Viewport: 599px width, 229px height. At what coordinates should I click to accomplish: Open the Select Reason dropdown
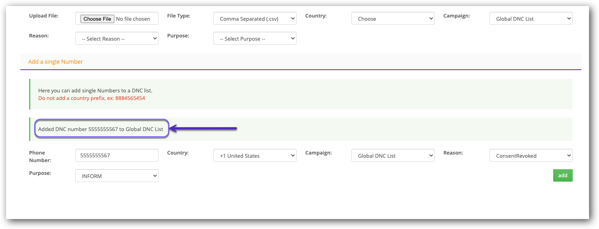pos(117,39)
